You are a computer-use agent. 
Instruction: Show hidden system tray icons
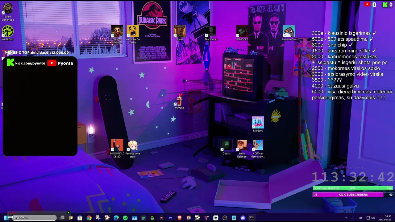click(346, 218)
